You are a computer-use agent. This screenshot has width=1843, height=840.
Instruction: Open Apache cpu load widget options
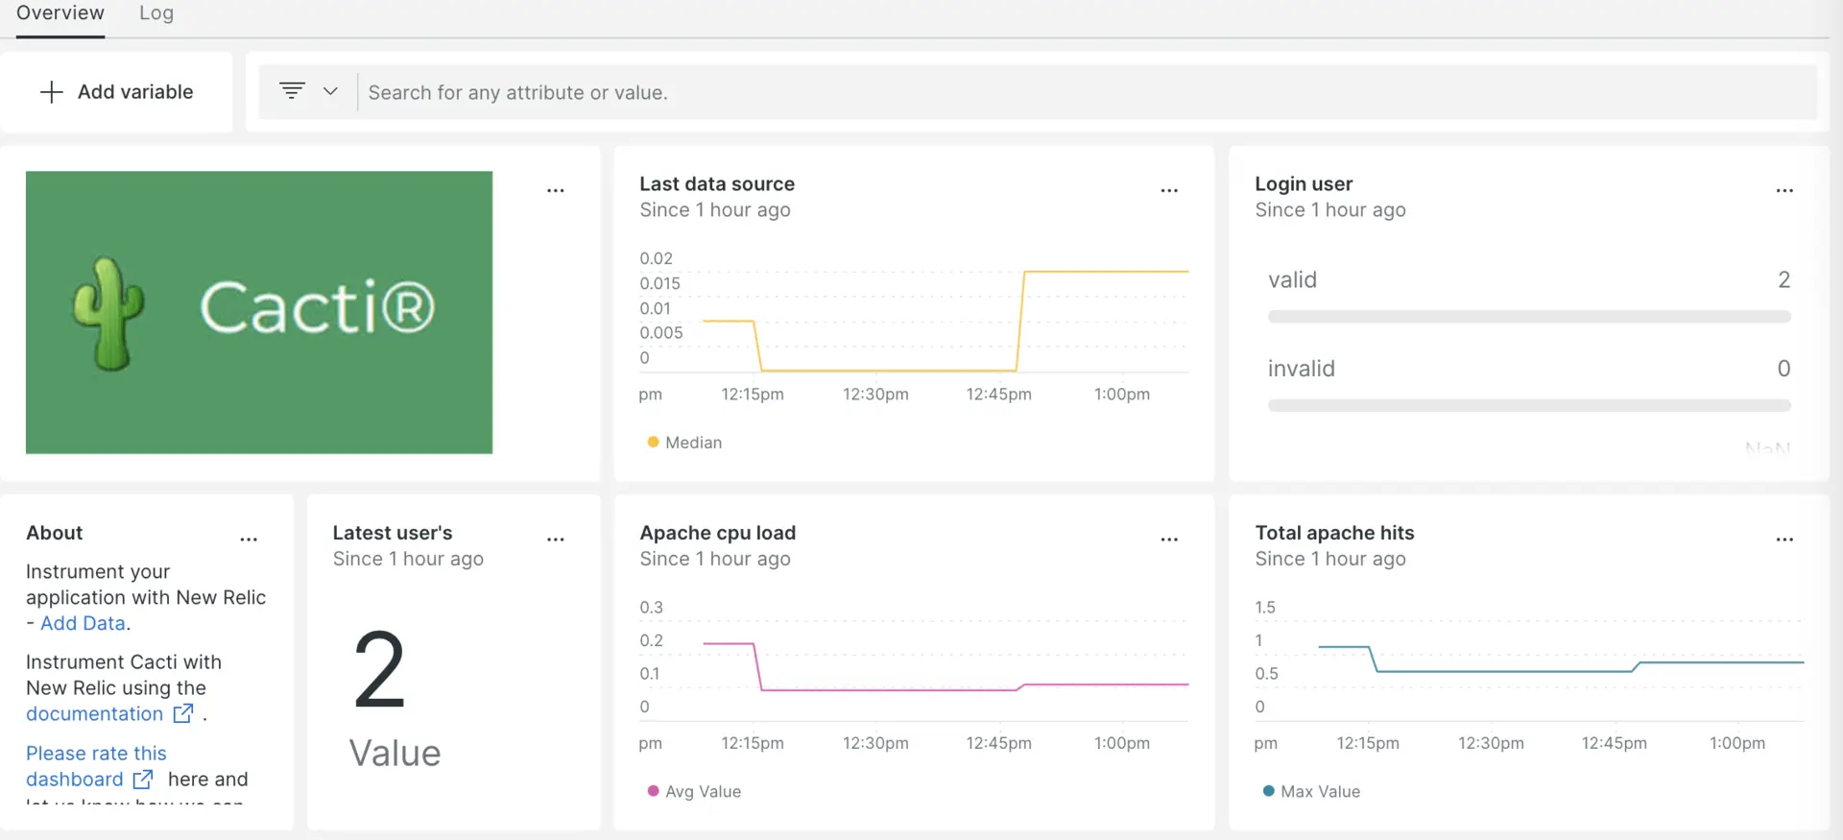point(1168,540)
